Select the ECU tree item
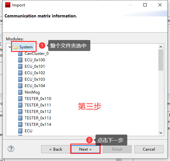The width and height of the screenshot is (170, 161). [28, 131]
